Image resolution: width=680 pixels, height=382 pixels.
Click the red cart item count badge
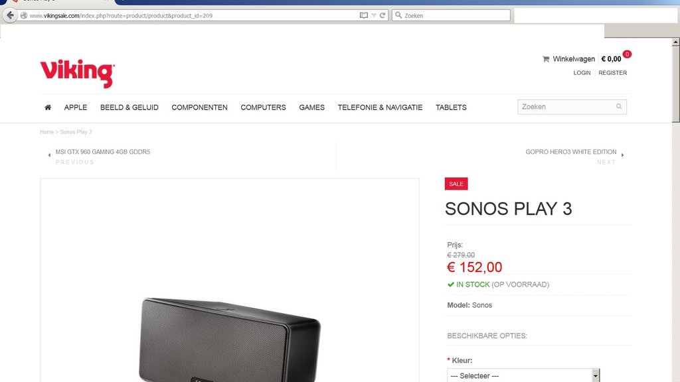pos(627,54)
